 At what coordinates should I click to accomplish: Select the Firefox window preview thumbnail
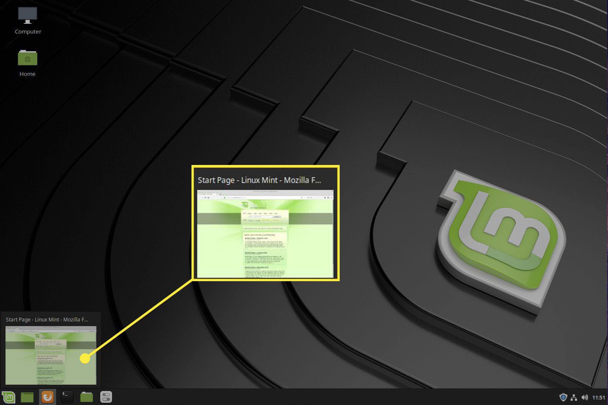click(x=51, y=355)
